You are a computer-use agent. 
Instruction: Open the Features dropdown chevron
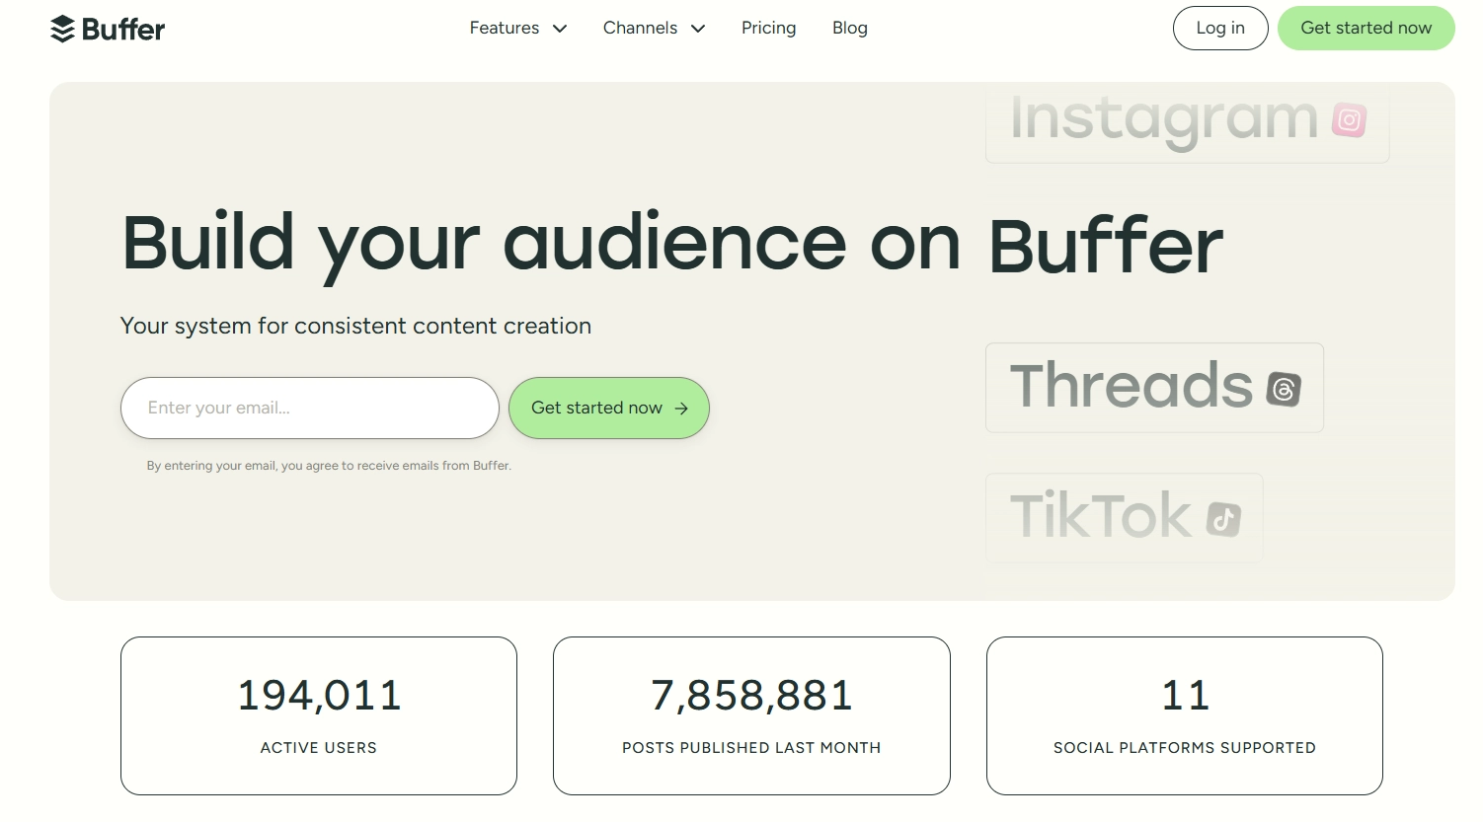tap(560, 29)
